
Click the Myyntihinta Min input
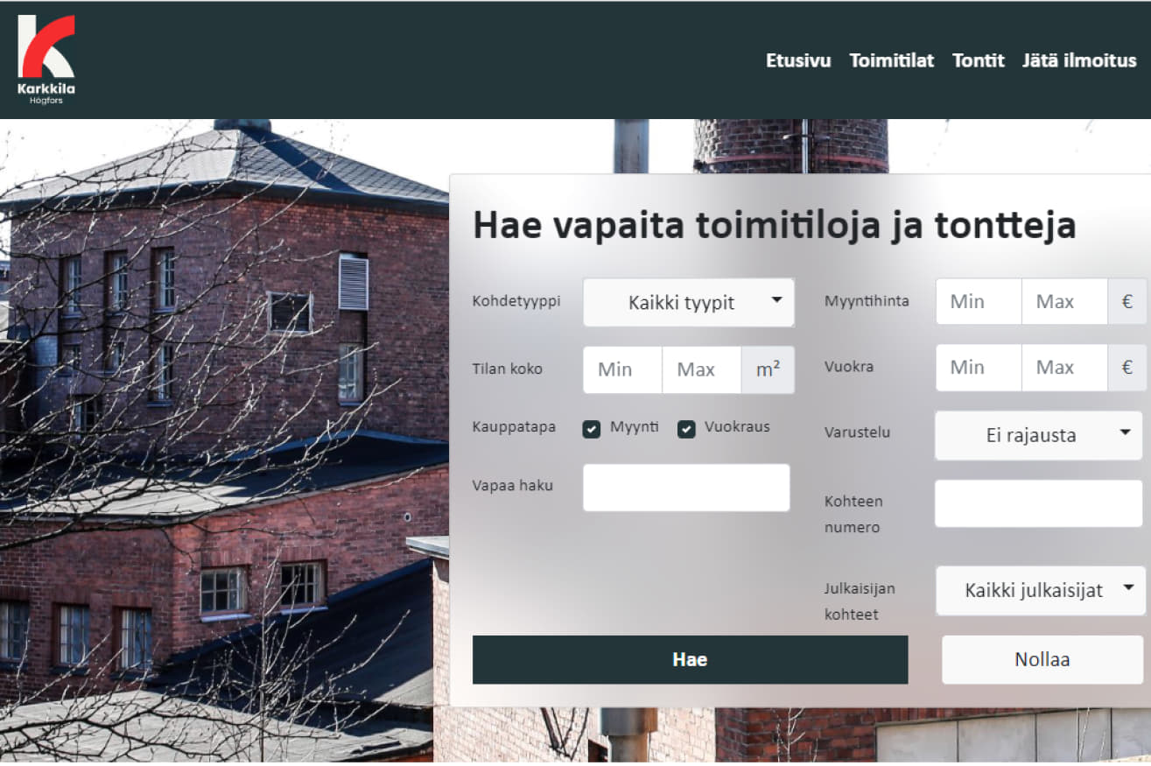click(x=978, y=301)
